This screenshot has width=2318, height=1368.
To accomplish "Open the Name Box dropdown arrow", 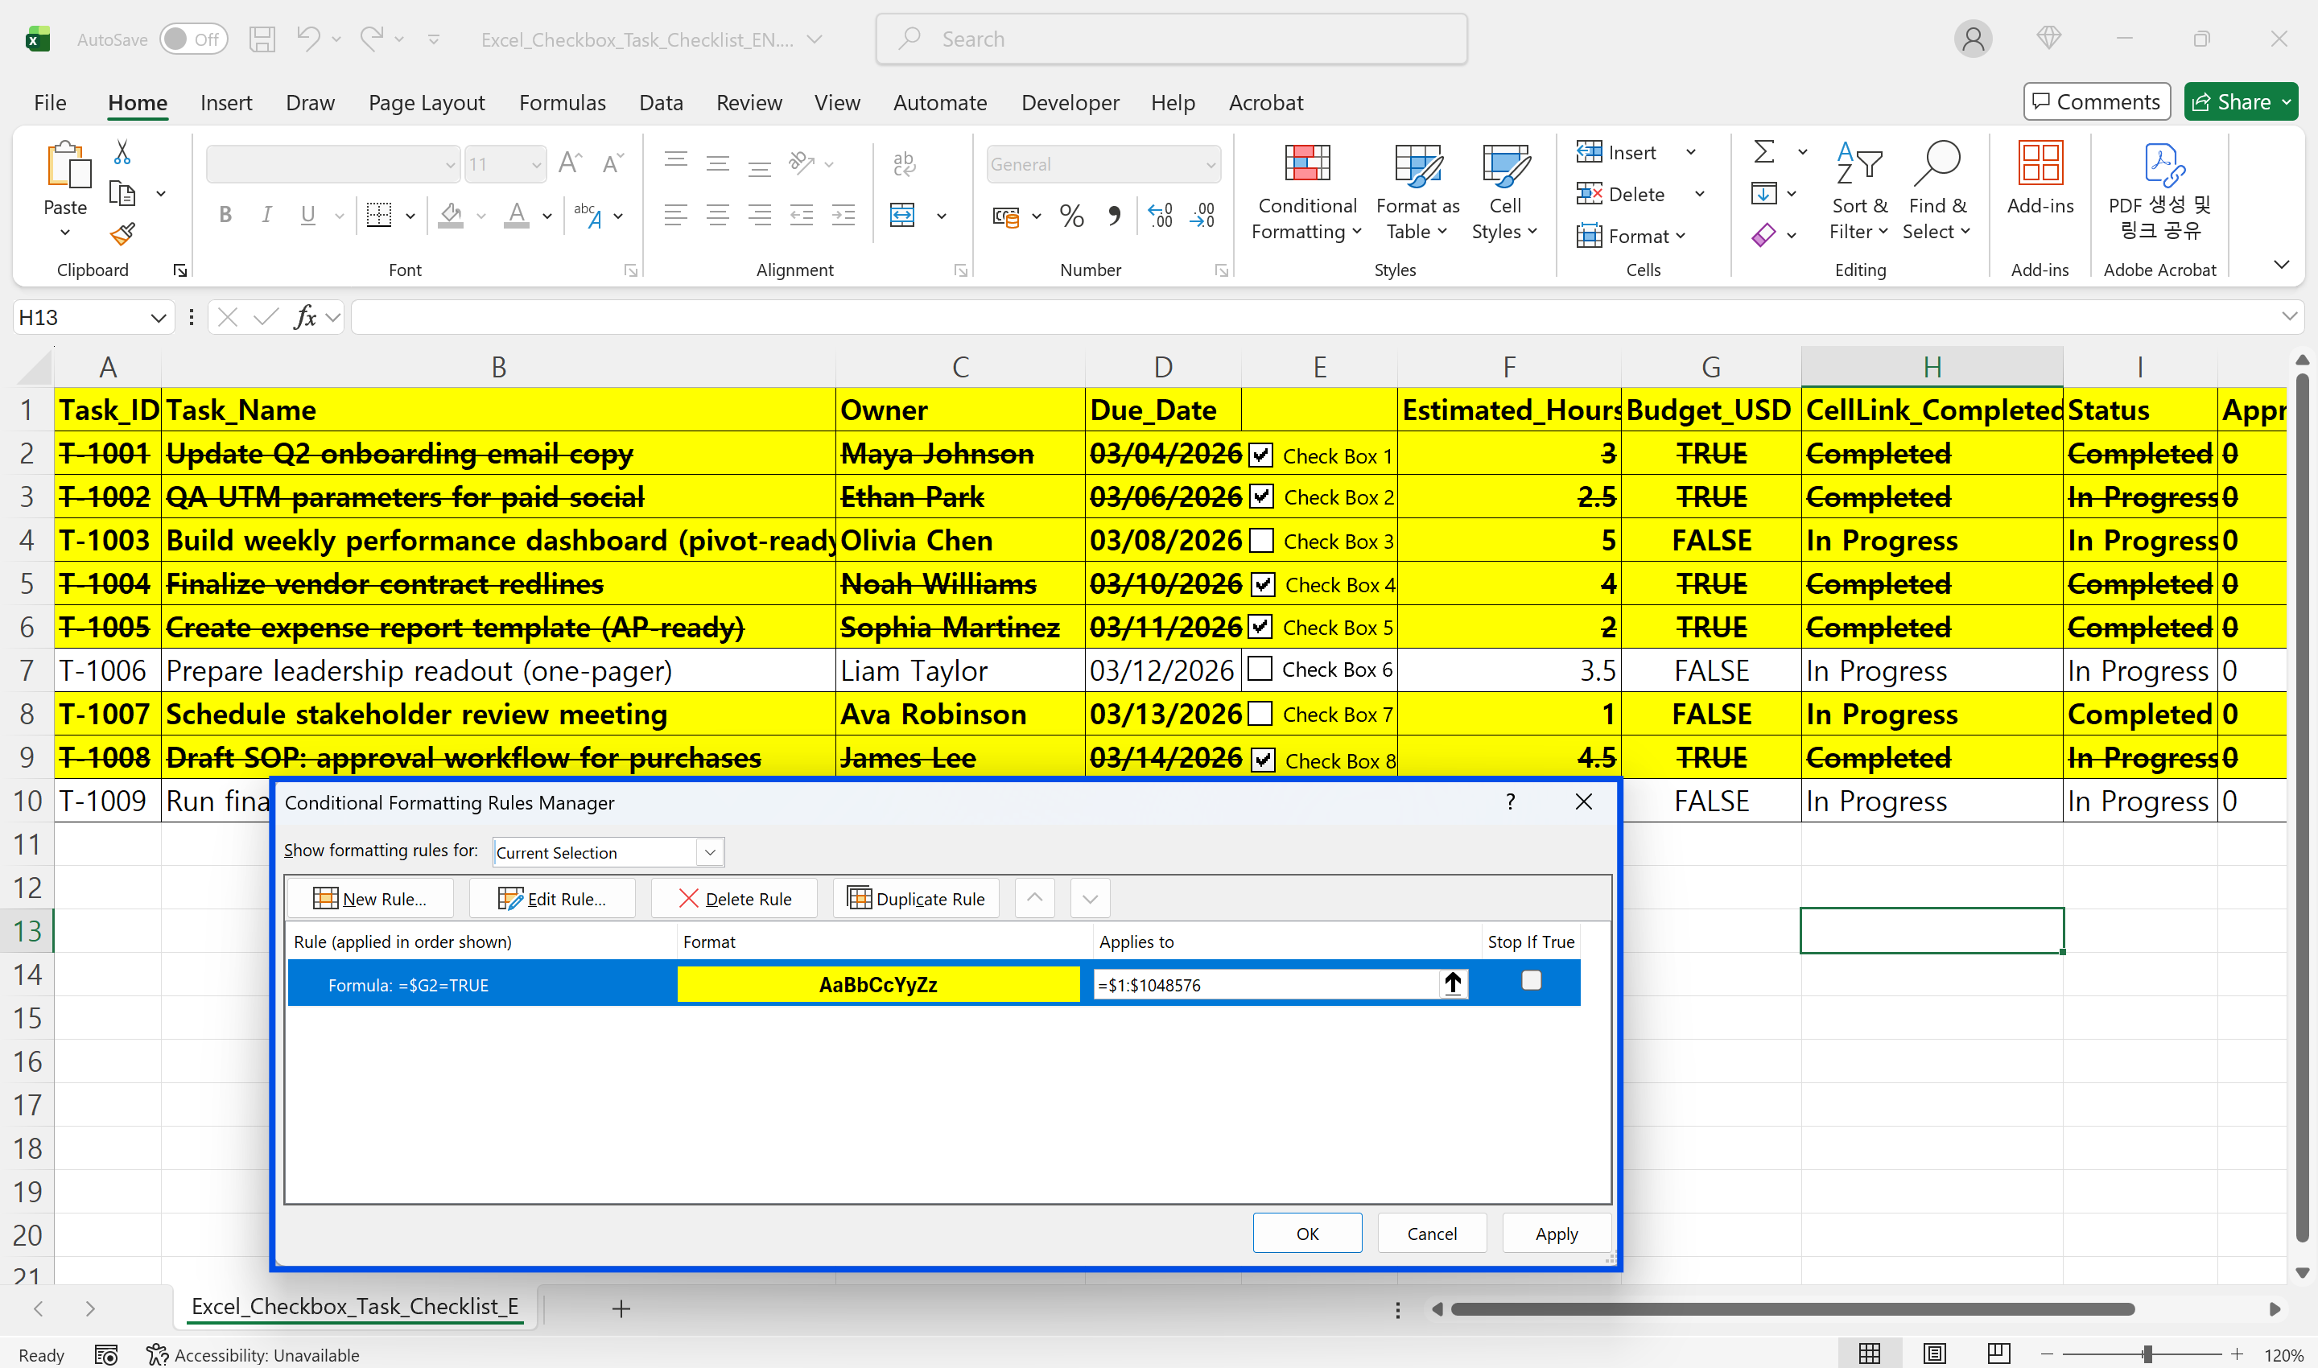I will pyautogui.click(x=158, y=318).
